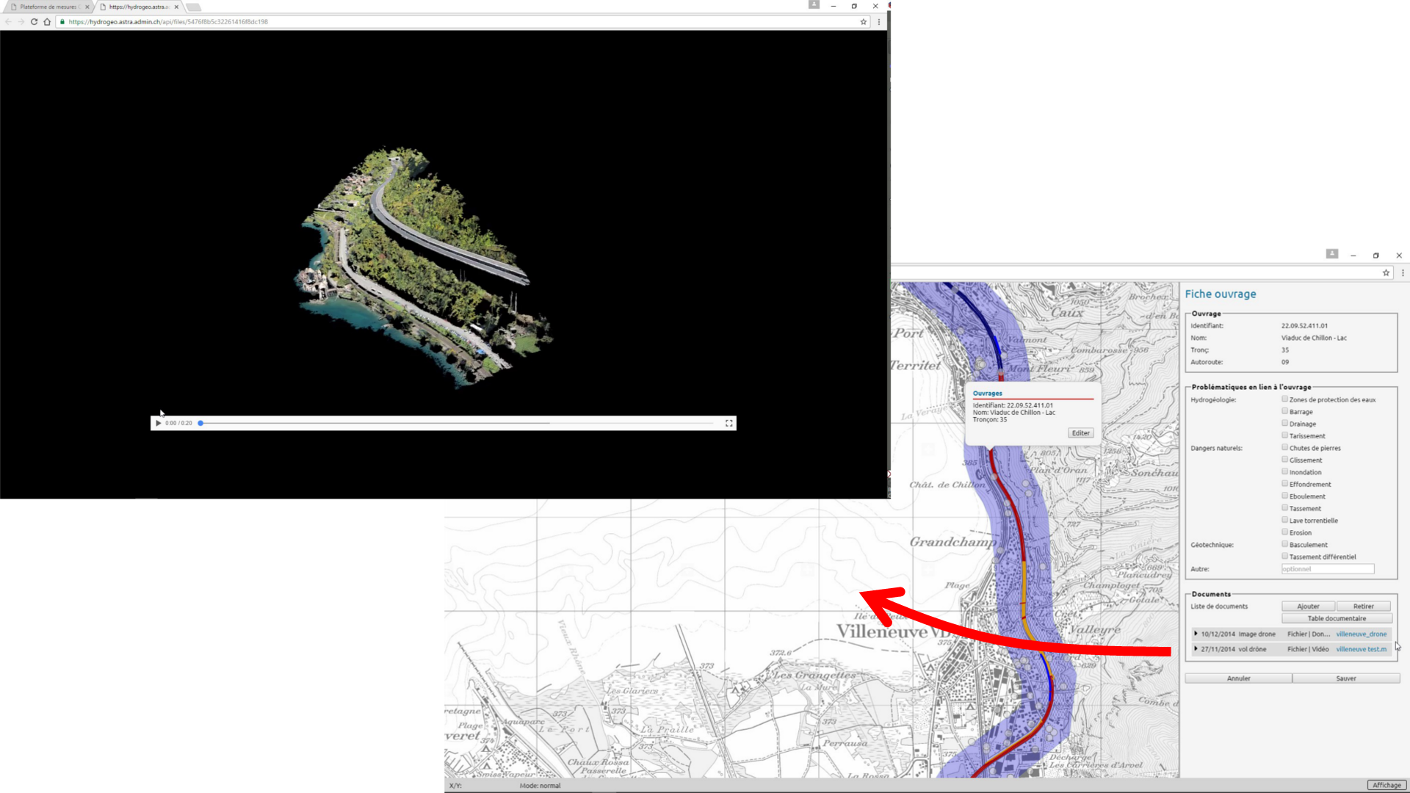Screen dimensions: 1410x793
Task: Bookmark the hydrogeo file page
Action: 864,22
